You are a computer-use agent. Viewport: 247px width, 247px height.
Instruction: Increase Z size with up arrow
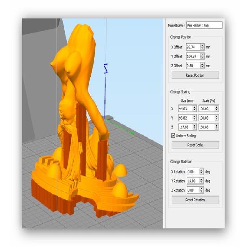[195, 125]
